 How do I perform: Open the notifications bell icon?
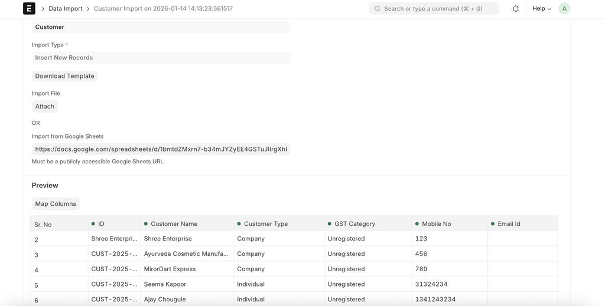click(x=516, y=9)
